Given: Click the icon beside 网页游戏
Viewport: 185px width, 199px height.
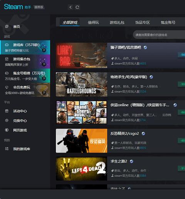Looking at the screenshot, I should coord(7,130).
